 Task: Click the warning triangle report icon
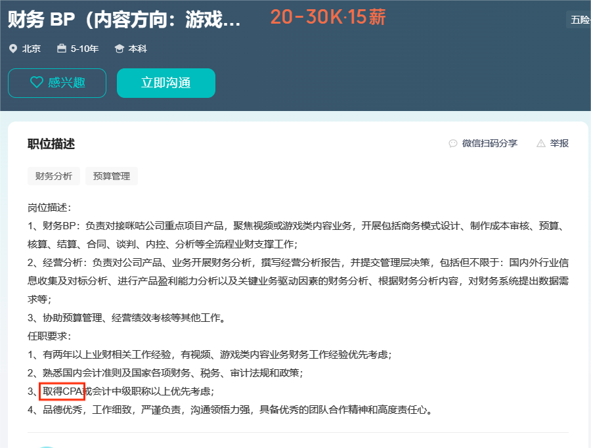(541, 143)
